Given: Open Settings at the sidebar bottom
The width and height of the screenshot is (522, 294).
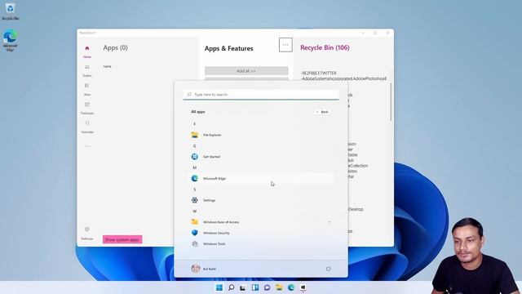Looking at the screenshot, I should click(x=87, y=234).
